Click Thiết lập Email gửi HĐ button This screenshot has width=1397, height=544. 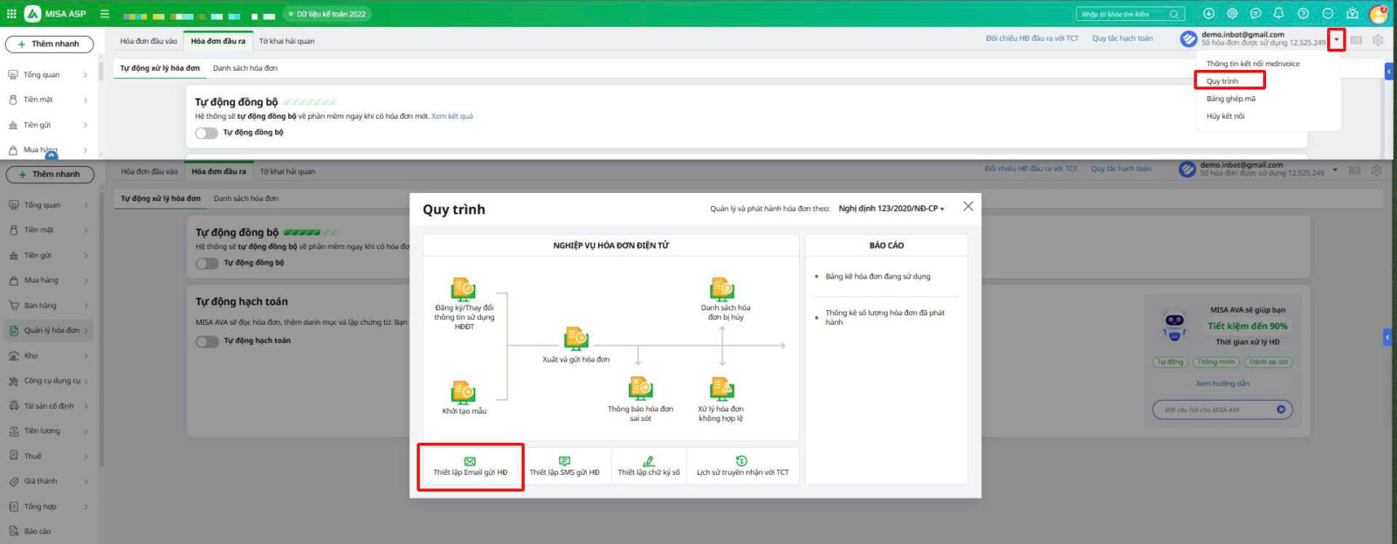(471, 467)
